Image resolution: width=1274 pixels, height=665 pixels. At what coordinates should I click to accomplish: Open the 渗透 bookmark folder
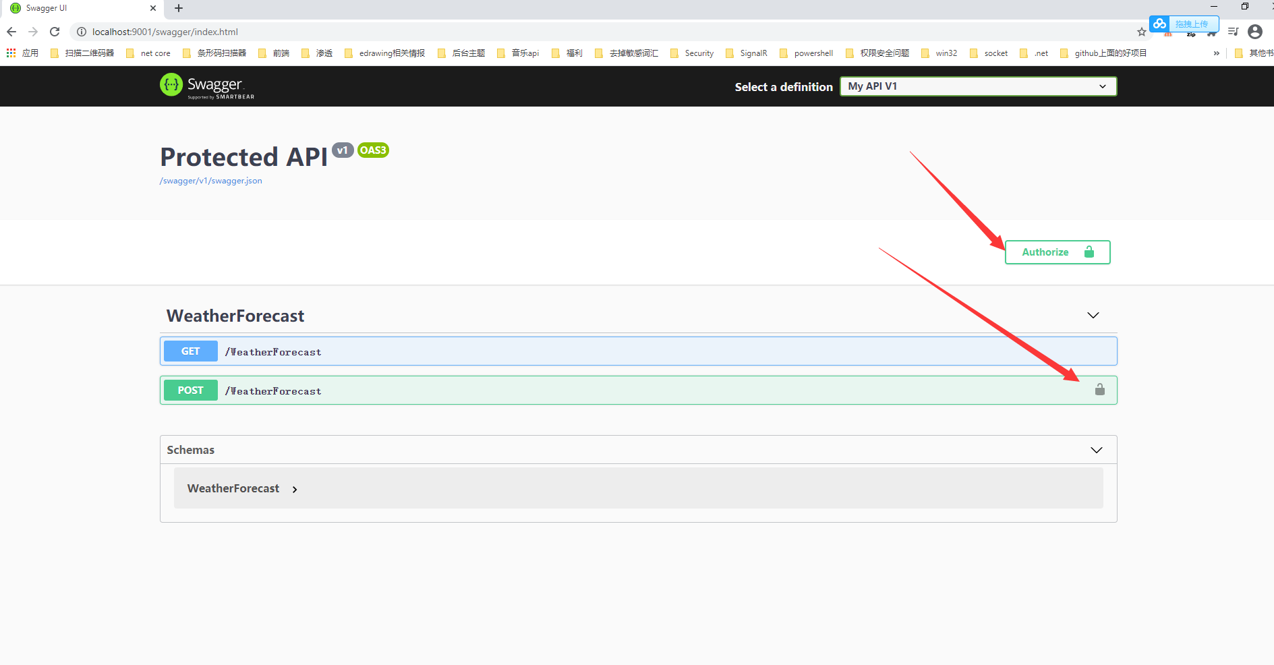[x=317, y=53]
